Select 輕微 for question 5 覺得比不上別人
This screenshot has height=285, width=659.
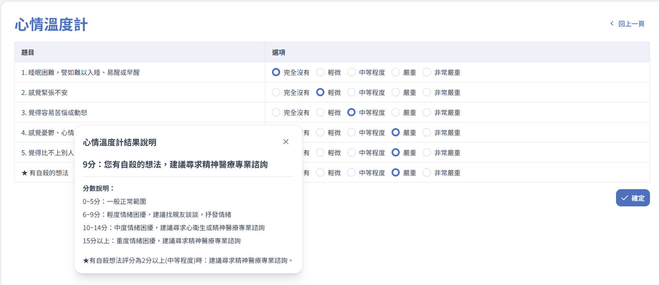pos(320,153)
